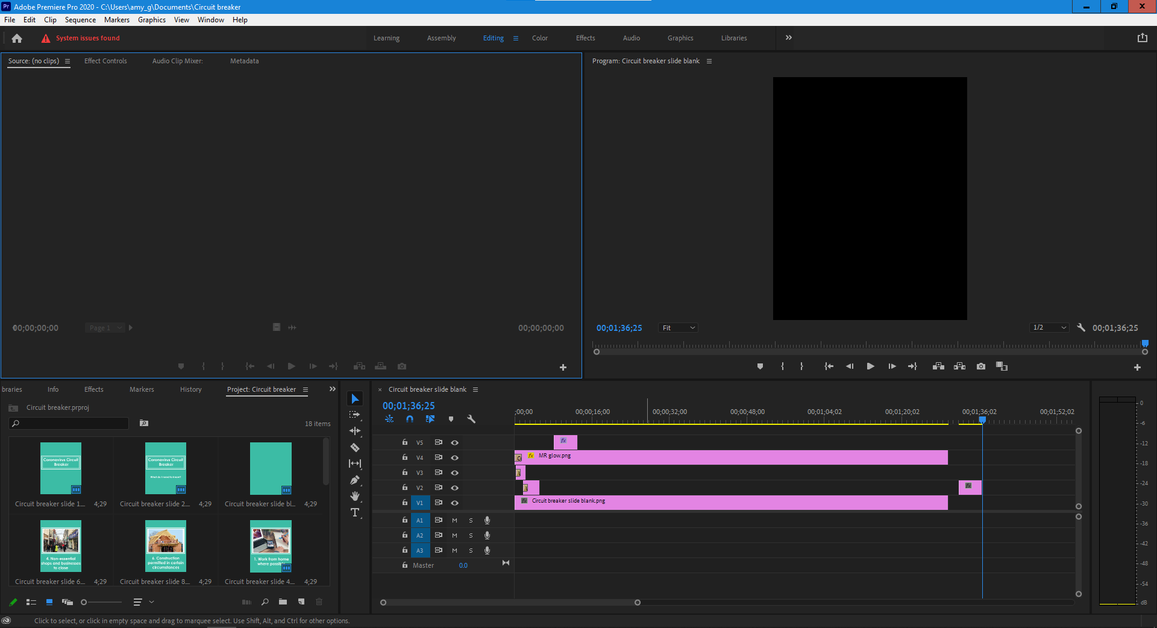
Task: Select the Hand tool
Action: click(355, 496)
